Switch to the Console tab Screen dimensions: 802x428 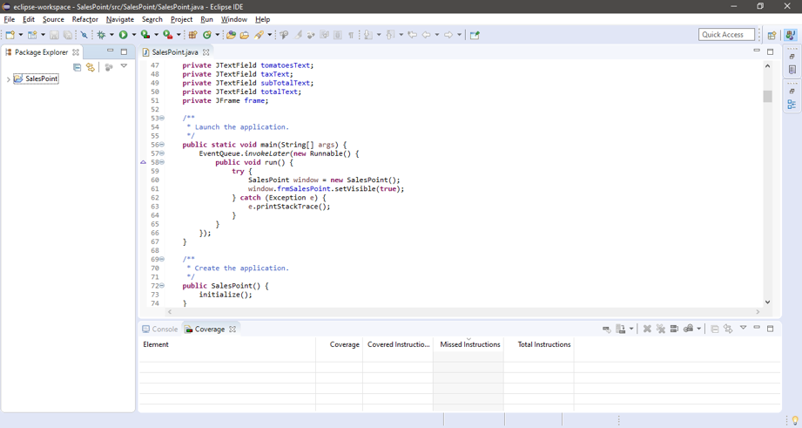[x=159, y=329]
